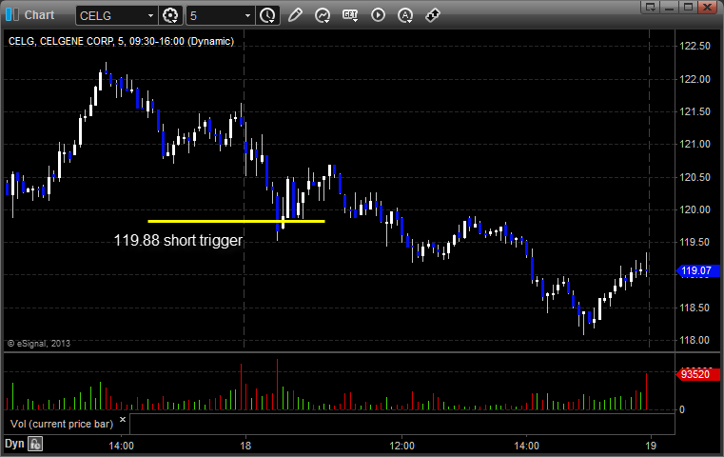Click the bar replay play icon

point(378,15)
